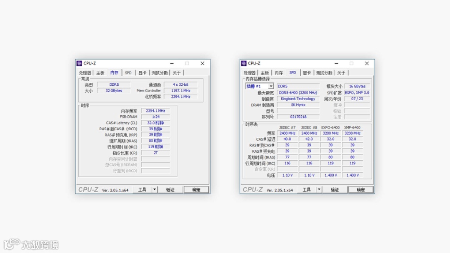Image resolution: width=450 pixels, height=253 pixels.
Task: Click the 42.0 CAS# latency under JEDEC #8
Action: (309, 139)
